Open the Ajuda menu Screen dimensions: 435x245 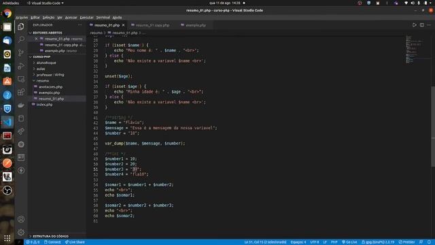pyautogui.click(x=117, y=18)
